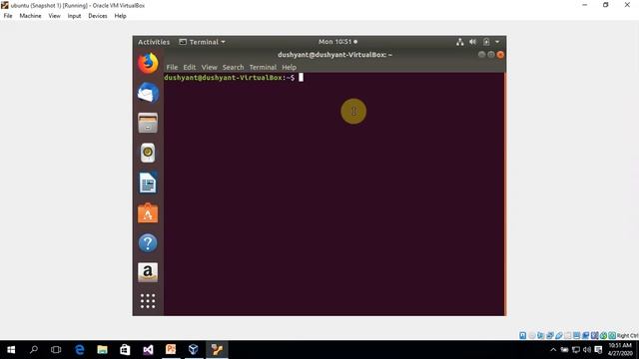Screen dimensions: 639x359
Task: Launch Microsoft Edge from taskbar
Action: click(80, 350)
